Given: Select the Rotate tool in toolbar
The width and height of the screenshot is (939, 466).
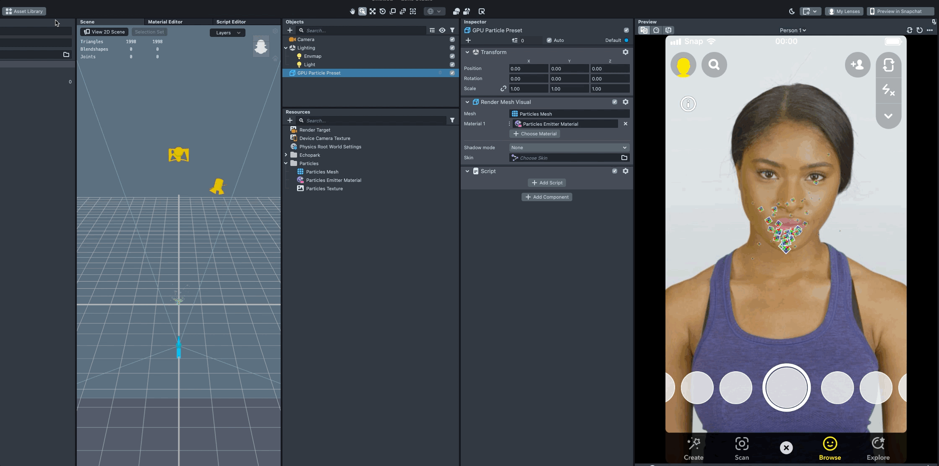Looking at the screenshot, I should click(x=383, y=11).
